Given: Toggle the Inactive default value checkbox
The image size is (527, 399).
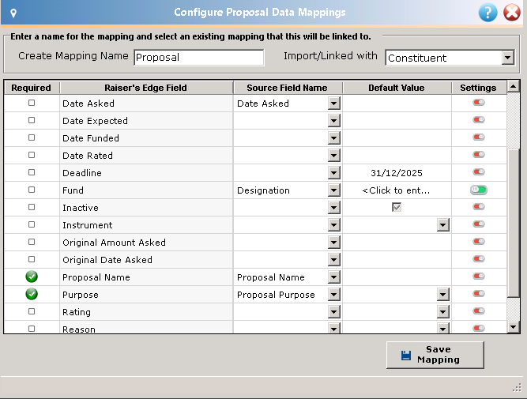Looking at the screenshot, I should 397,207.
